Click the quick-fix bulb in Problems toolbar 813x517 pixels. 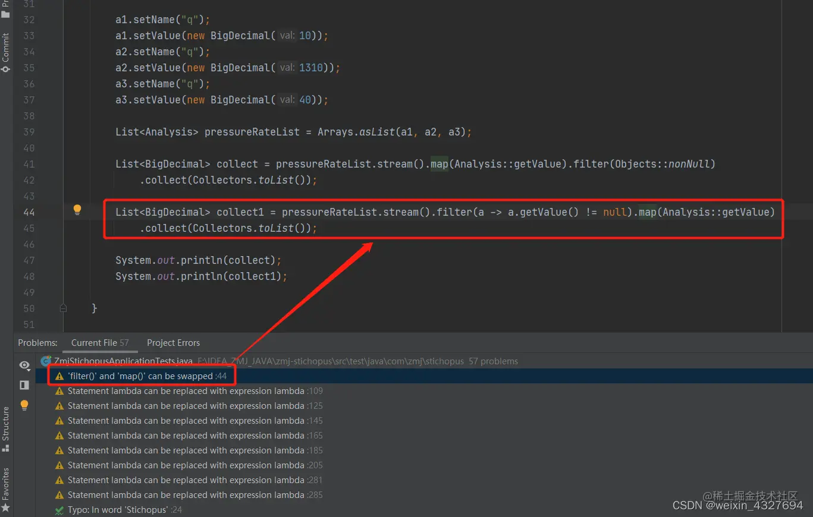(24, 405)
